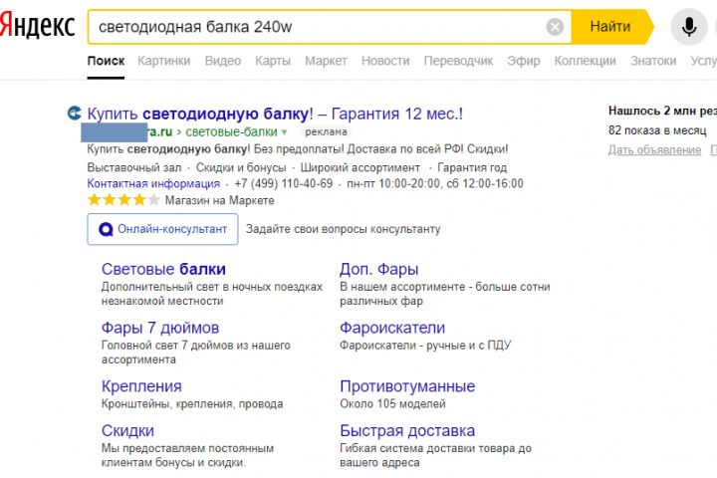Click the ad favicon beside the result title

click(74, 114)
